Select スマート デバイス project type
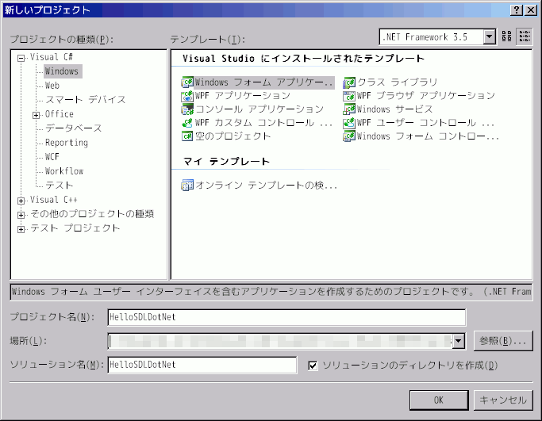The width and height of the screenshot is (542, 421). pyautogui.click(x=86, y=100)
